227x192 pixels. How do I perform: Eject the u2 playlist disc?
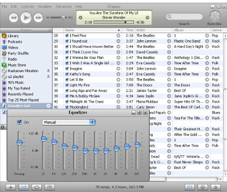point(48,77)
